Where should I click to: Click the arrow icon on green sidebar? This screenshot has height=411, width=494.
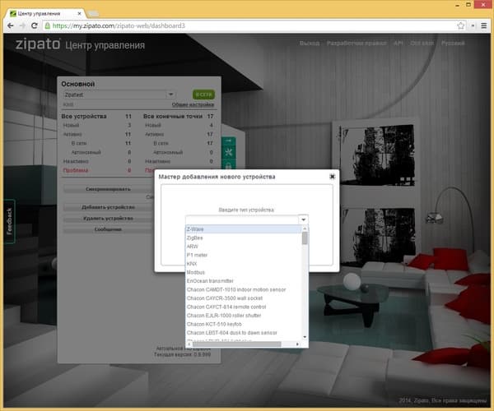pos(228,141)
